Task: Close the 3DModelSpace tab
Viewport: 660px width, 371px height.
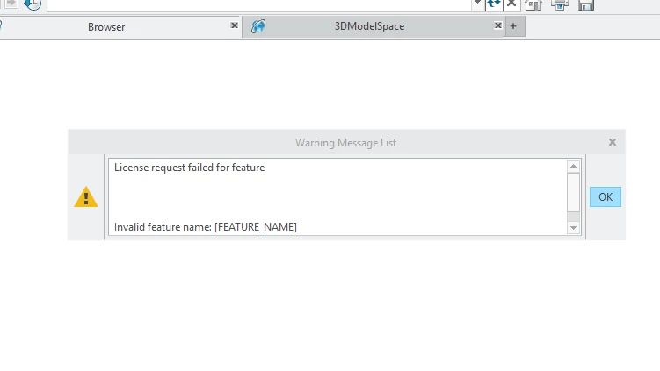Action: pos(498,25)
